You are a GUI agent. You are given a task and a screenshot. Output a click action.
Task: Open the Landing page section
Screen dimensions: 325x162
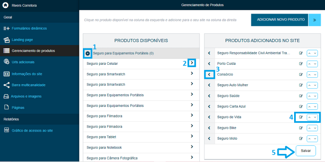[x=22, y=40]
